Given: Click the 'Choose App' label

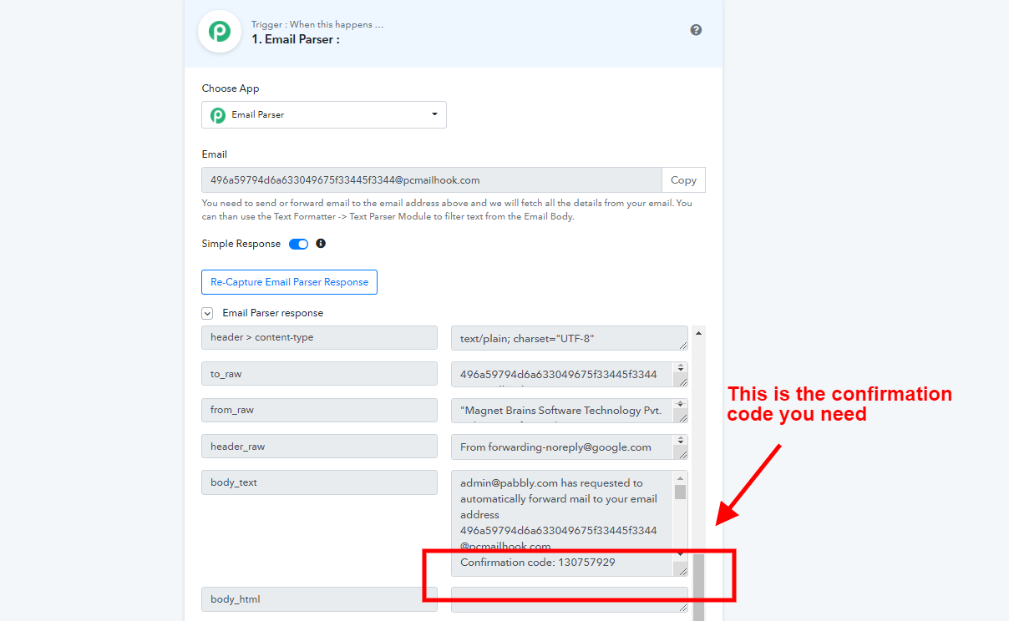Looking at the screenshot, I should point(231,88).
